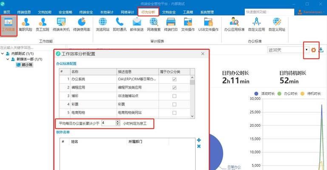
Task: Click the user avatar icon next to hanxiaoyao
Action: (300, 12)
